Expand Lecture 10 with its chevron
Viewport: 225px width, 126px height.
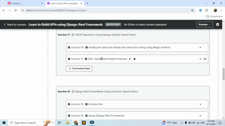[x=200, y=48]
